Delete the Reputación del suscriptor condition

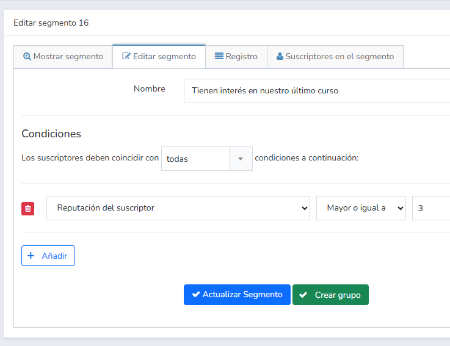click(x=28, y=208)
